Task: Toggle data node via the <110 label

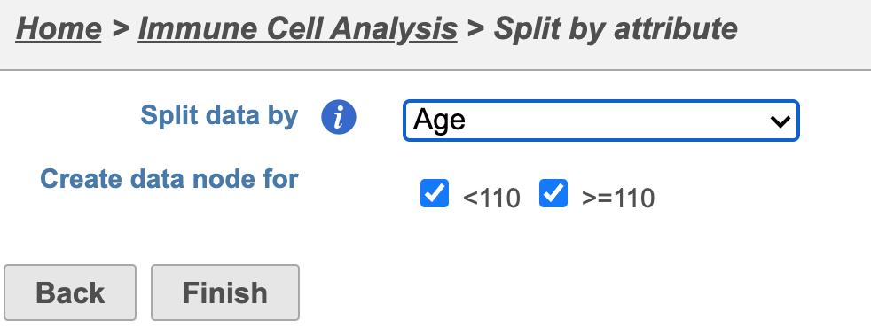Action: coord(491,198)
